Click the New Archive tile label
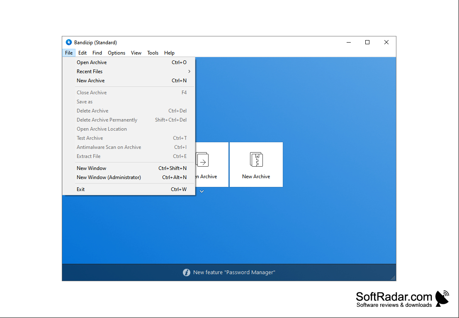This screenshot has width=459, height=318. click(x=256, y=177)
